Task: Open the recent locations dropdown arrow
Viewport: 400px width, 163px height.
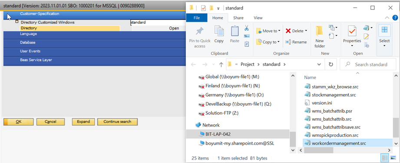Action: coord(214,65)
